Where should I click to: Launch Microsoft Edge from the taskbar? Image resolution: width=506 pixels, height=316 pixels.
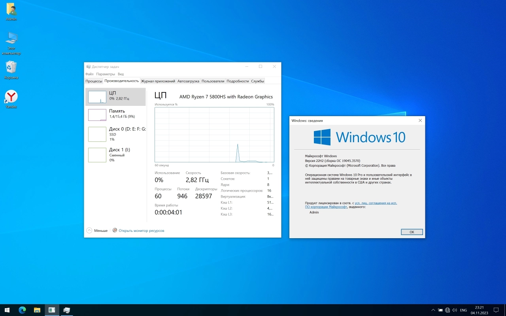pyautogui.click(x=22, y=310)
